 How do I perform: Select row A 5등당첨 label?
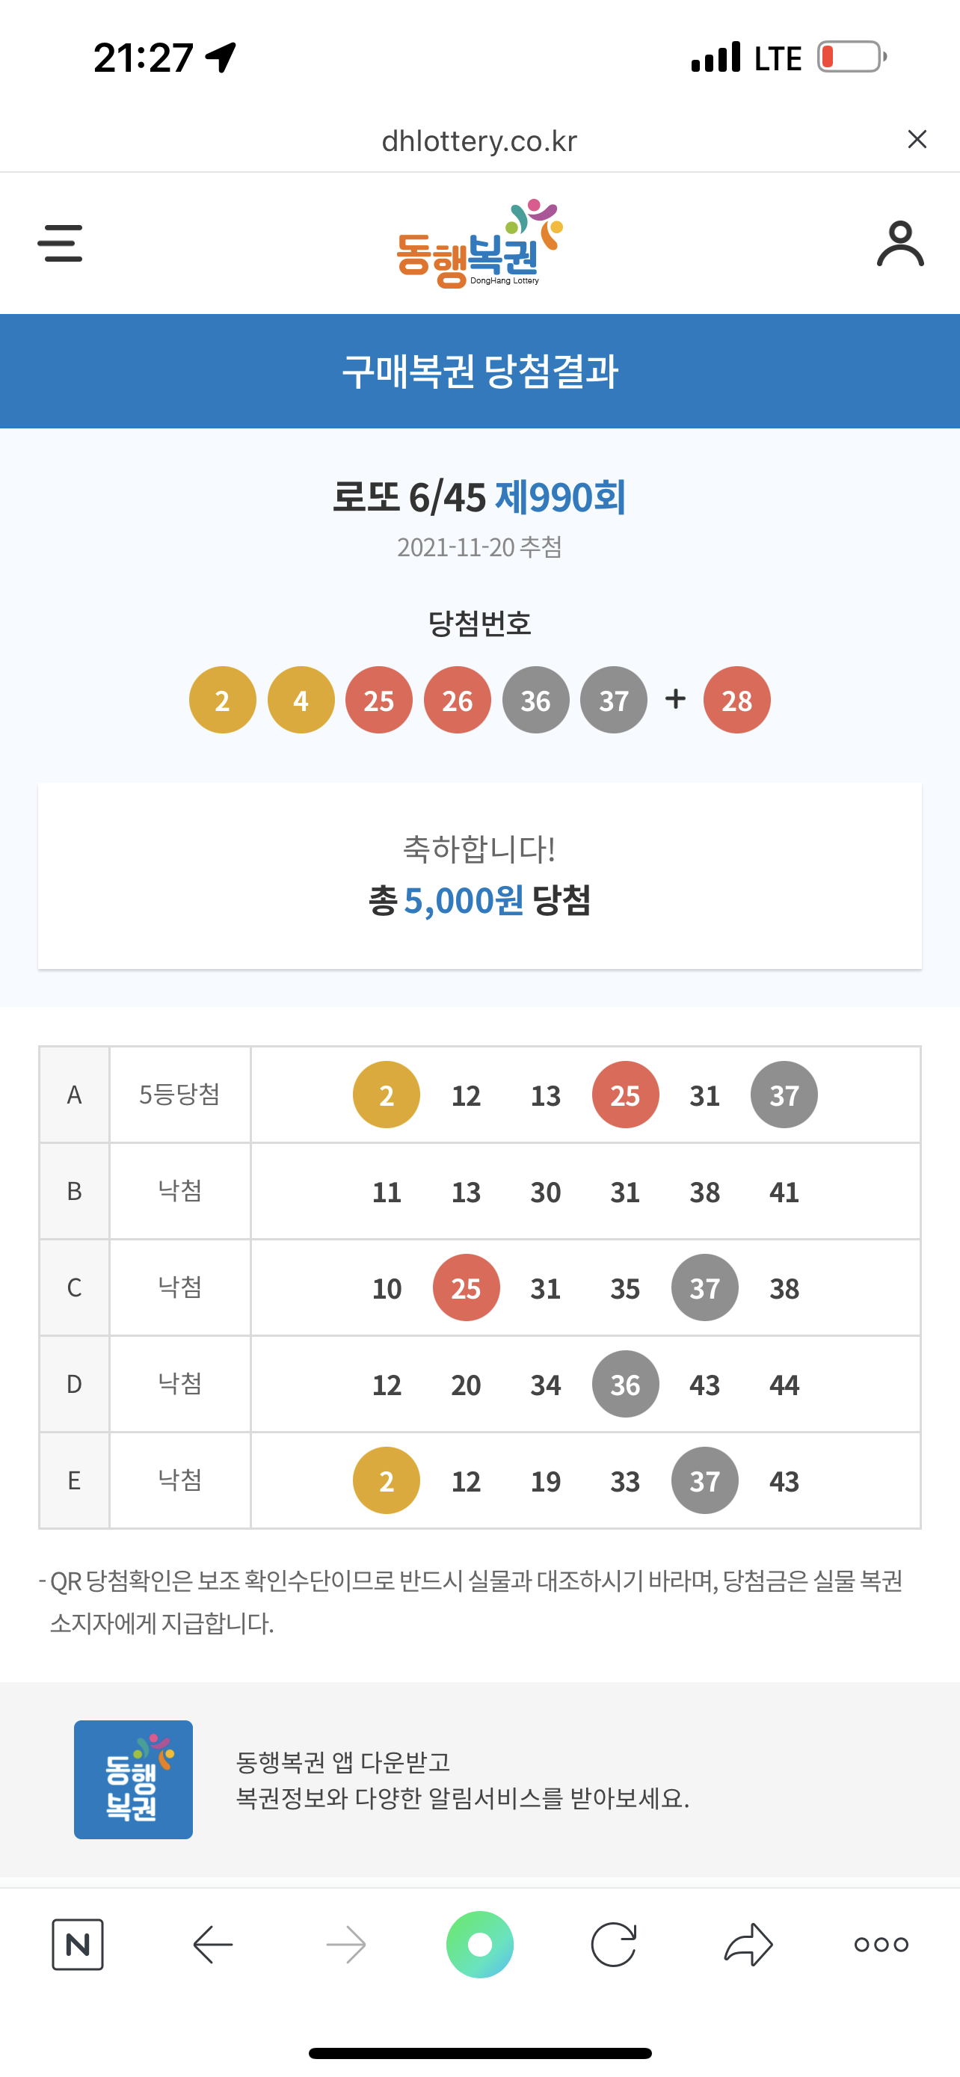coord(179,1094)
